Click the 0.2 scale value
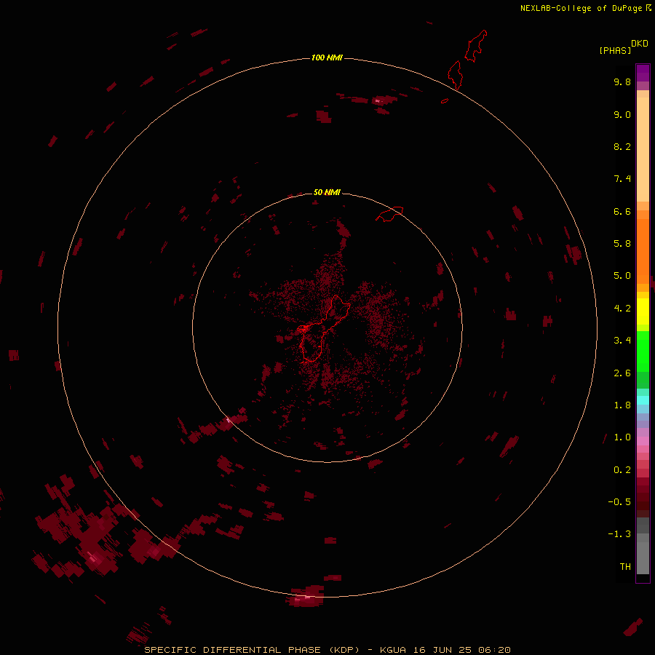Screen dimensions: 655x655 622,470
